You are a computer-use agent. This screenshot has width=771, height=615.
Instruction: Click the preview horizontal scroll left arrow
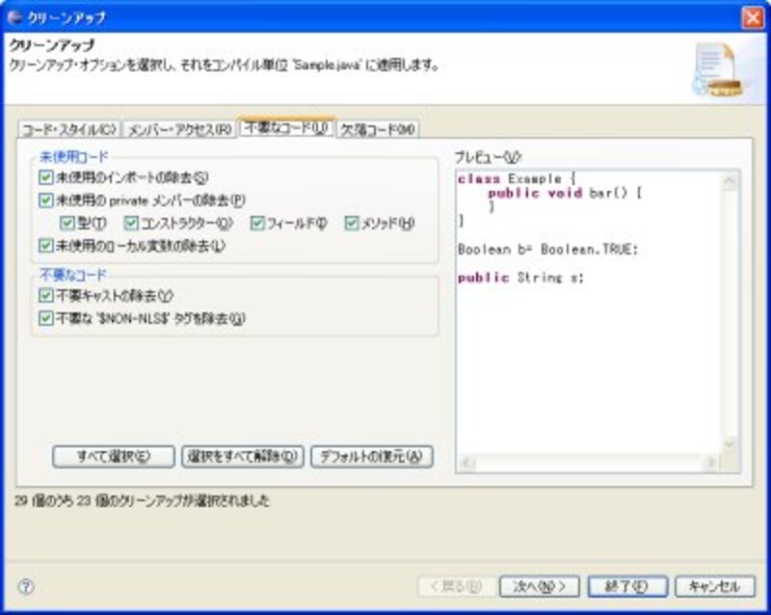467,463
